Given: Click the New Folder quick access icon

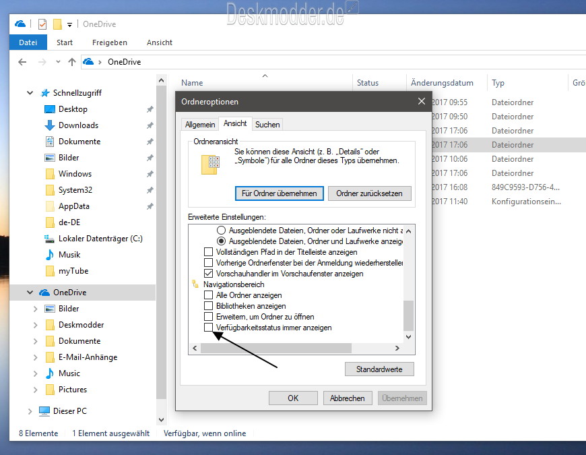Looking at the screenshot, I should click(x=57, y=24).
